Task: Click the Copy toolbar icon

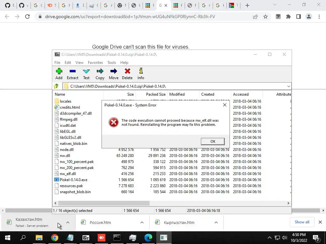Action: point(100,74)
